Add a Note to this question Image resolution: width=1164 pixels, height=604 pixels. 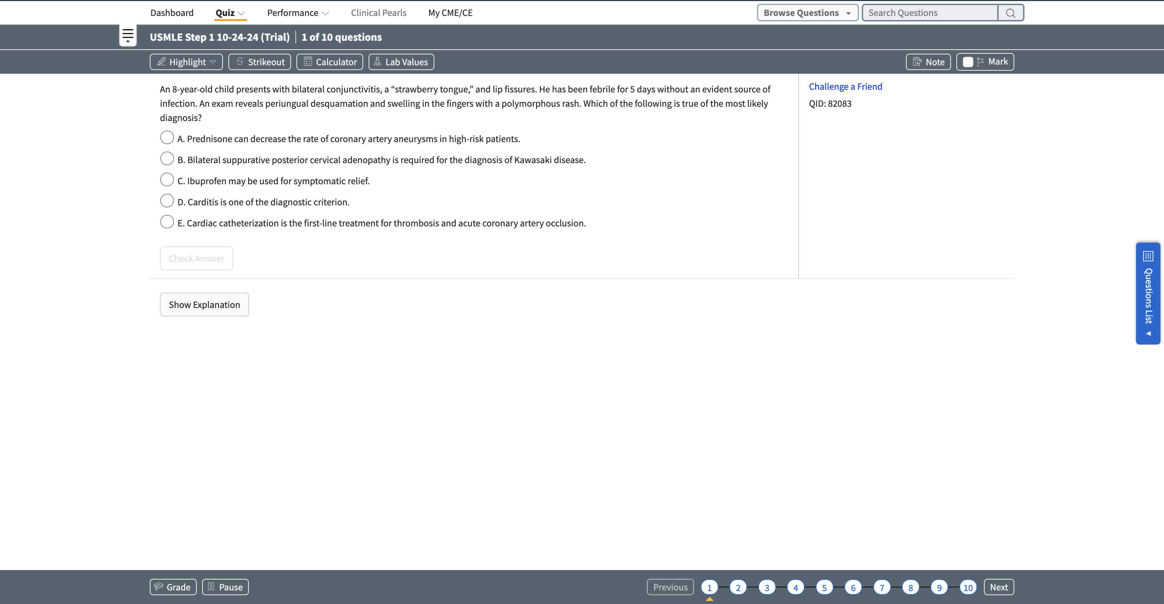click(x=928, y=62)
